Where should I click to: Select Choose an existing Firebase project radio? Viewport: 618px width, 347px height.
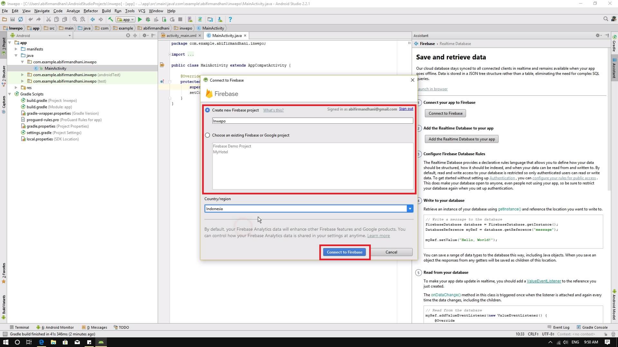tap(208, 135)
